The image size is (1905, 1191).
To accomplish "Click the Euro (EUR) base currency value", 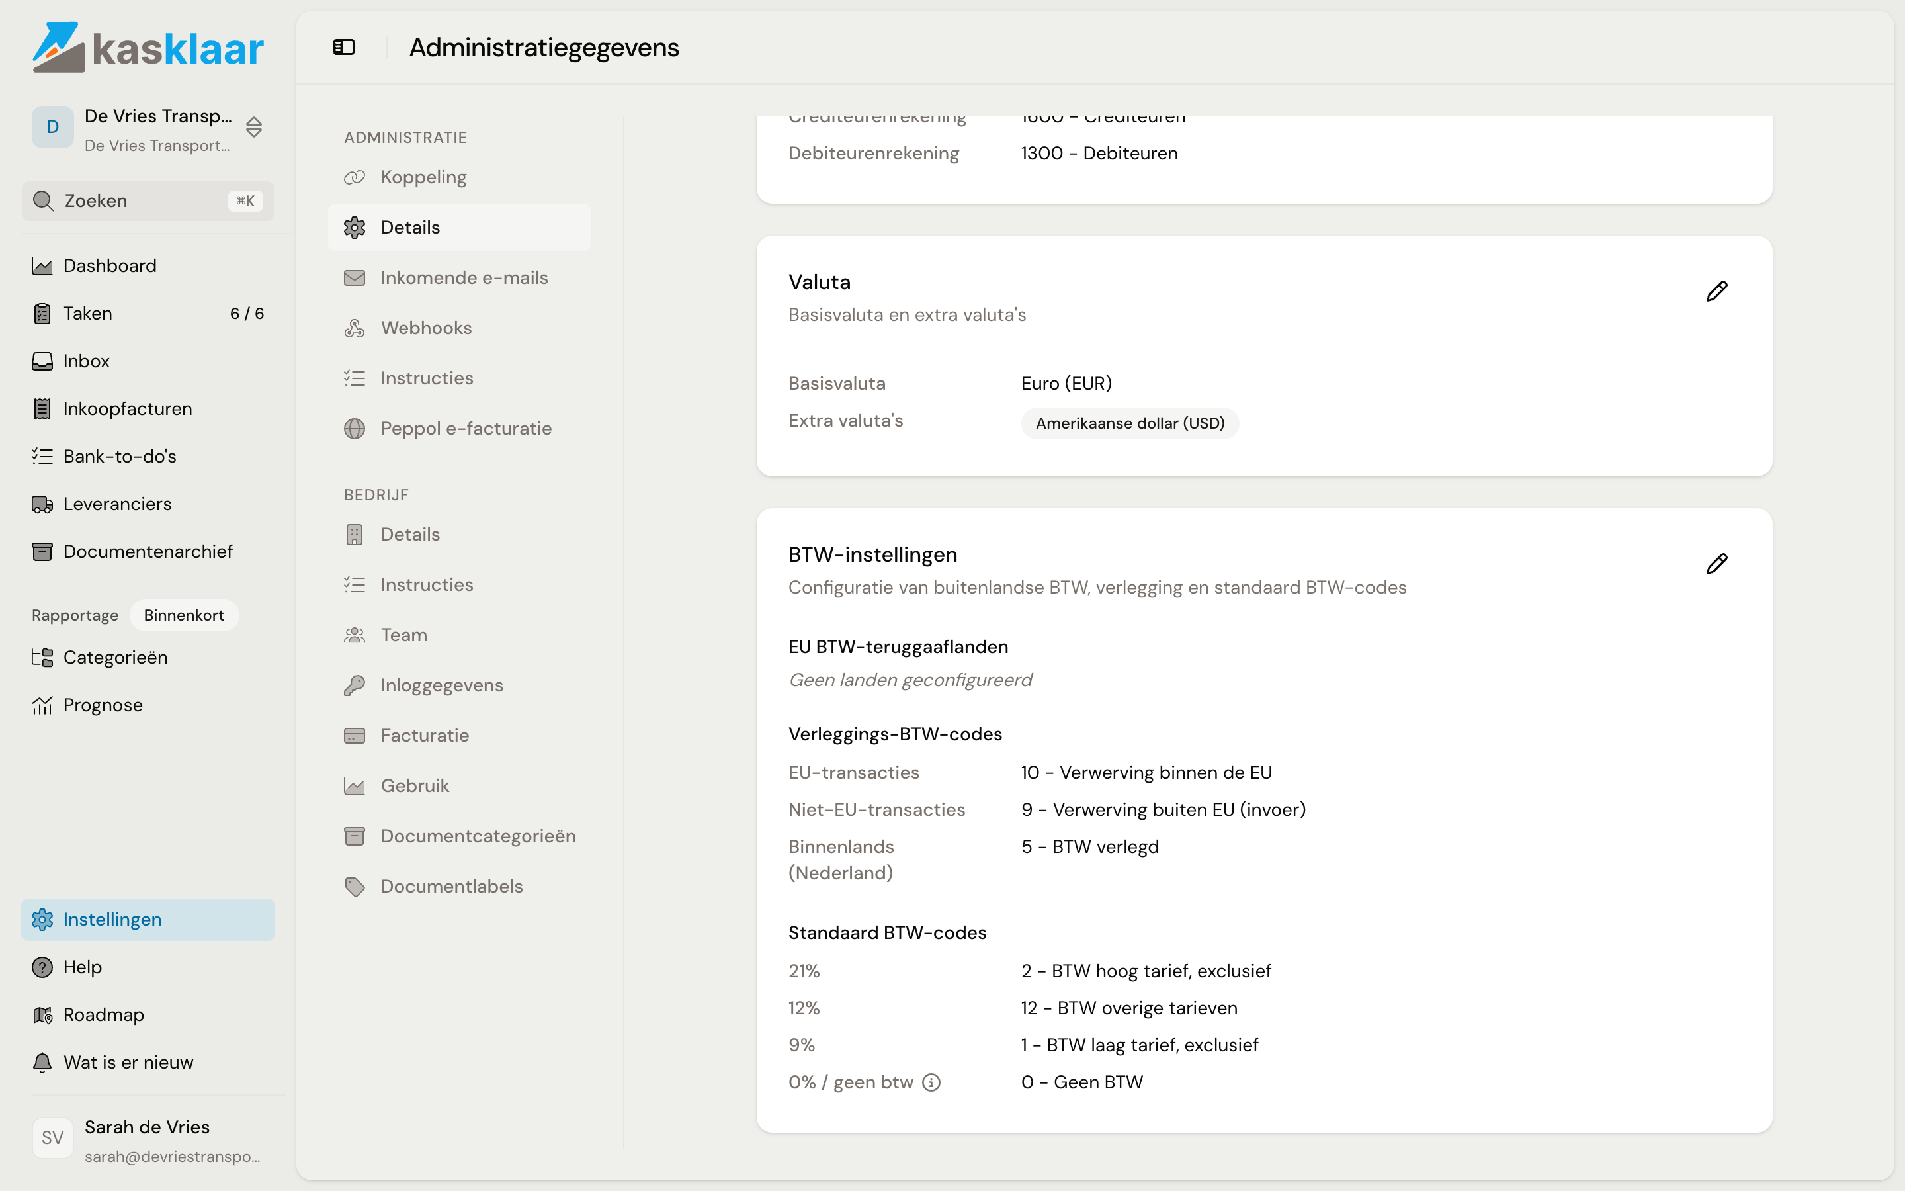I will [x=1067, y=384].
